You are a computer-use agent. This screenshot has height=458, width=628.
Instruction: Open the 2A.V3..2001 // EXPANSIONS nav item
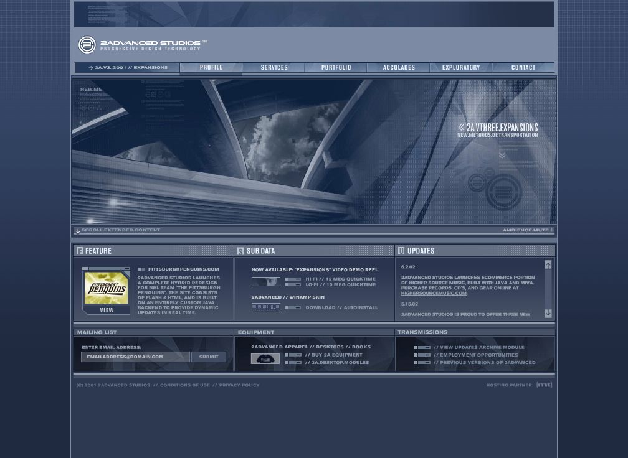pos(128,68)
